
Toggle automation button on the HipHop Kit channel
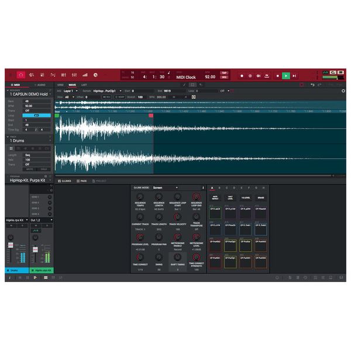coord(36,230)
